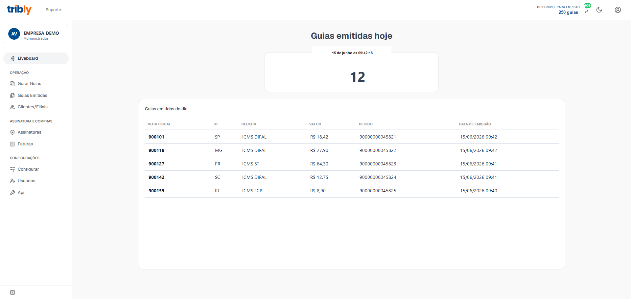Open Gerar Guias menu item

(x=29, y=84)
